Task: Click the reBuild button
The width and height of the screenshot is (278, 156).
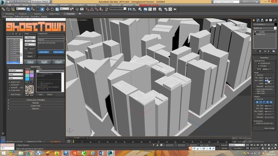Action: coord(58,62)
